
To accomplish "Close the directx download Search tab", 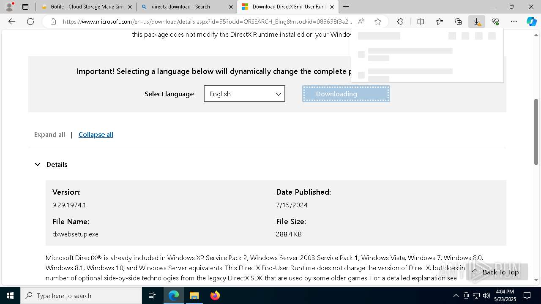I will (231, 7).
